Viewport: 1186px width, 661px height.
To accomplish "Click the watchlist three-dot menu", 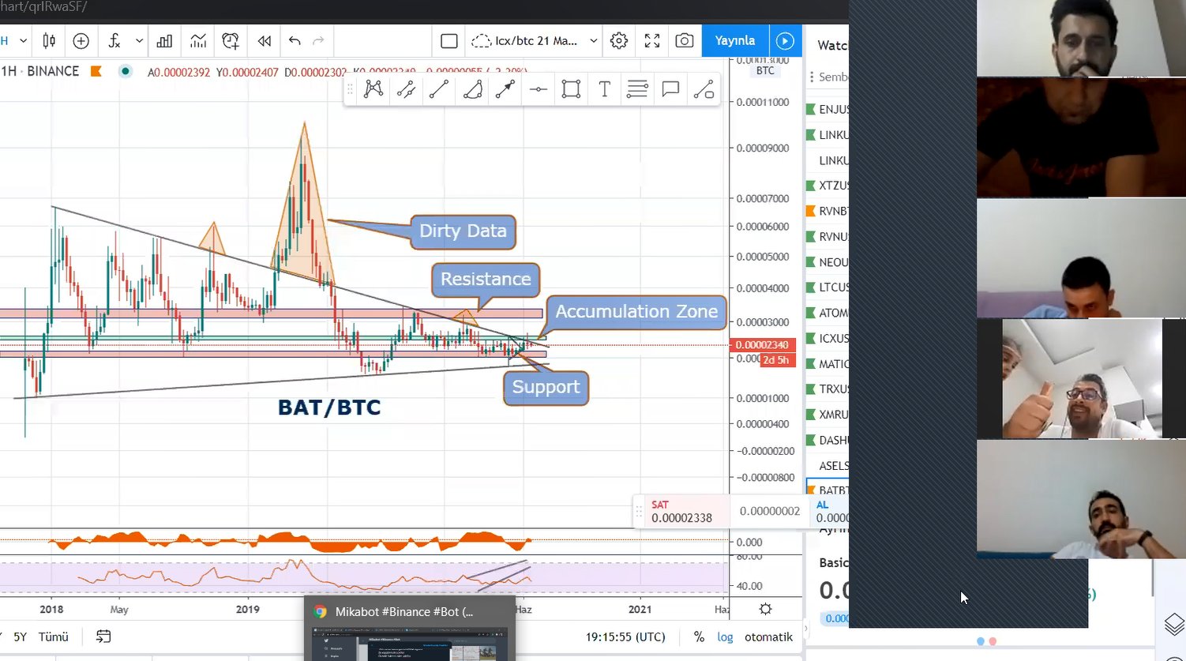I will tap(812, 77).
